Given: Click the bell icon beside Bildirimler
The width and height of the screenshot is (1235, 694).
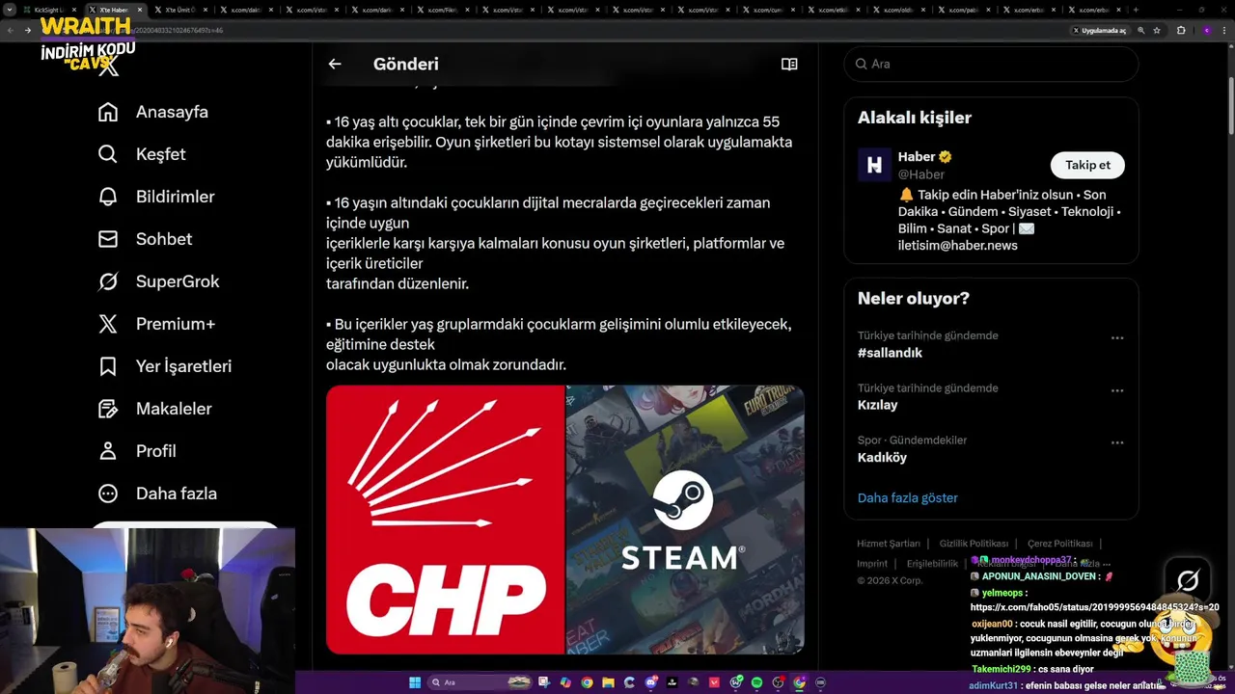Looking at the screenshot, I should pyautogui.click(x=108, y=197).
